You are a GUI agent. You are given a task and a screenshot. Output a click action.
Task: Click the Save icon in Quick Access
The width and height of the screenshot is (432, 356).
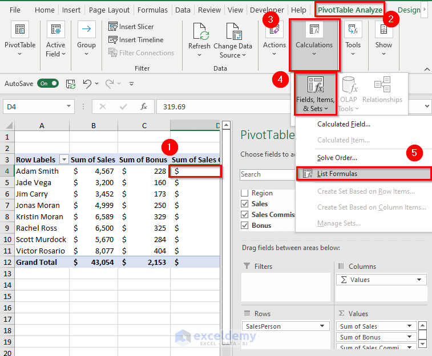tap(71, 84)
